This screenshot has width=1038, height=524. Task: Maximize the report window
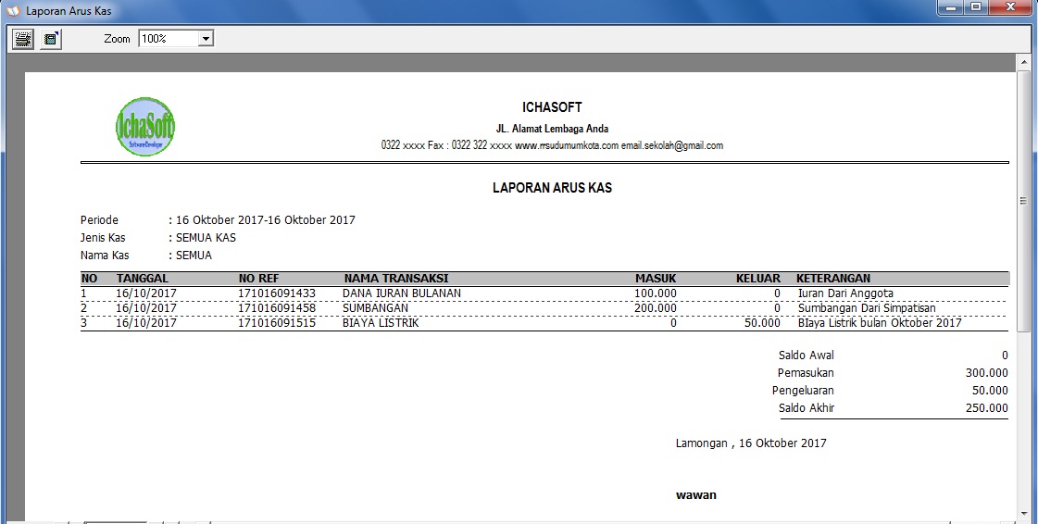click(977, 7)
